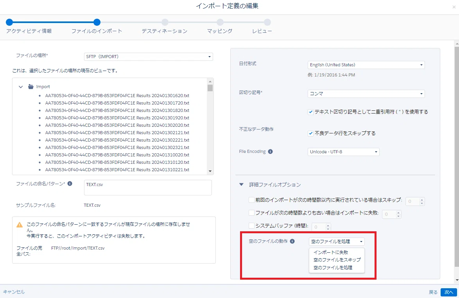Select file Results 202401302221.txt
This screenshot has width=459, height=298.
tap(117, 140)
